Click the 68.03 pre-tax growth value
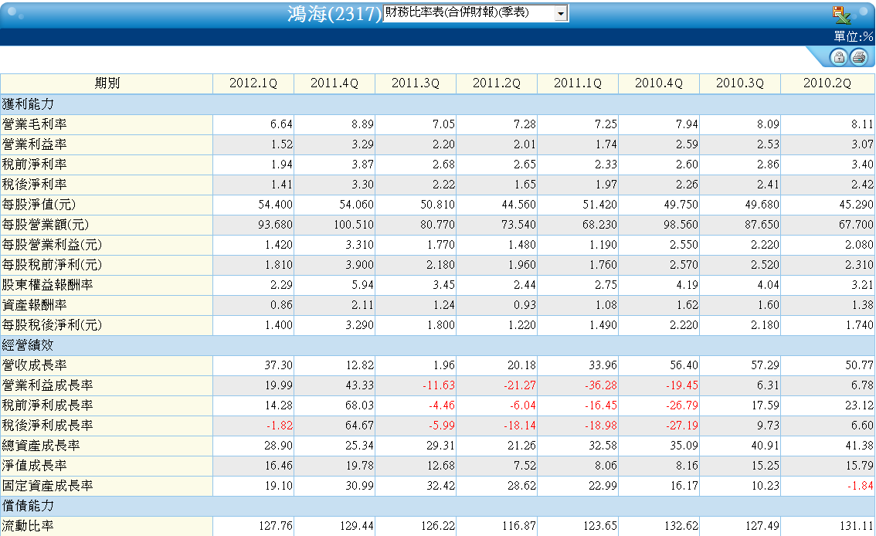The width and height of the screenshot is (876, 536). click(359, 405)
